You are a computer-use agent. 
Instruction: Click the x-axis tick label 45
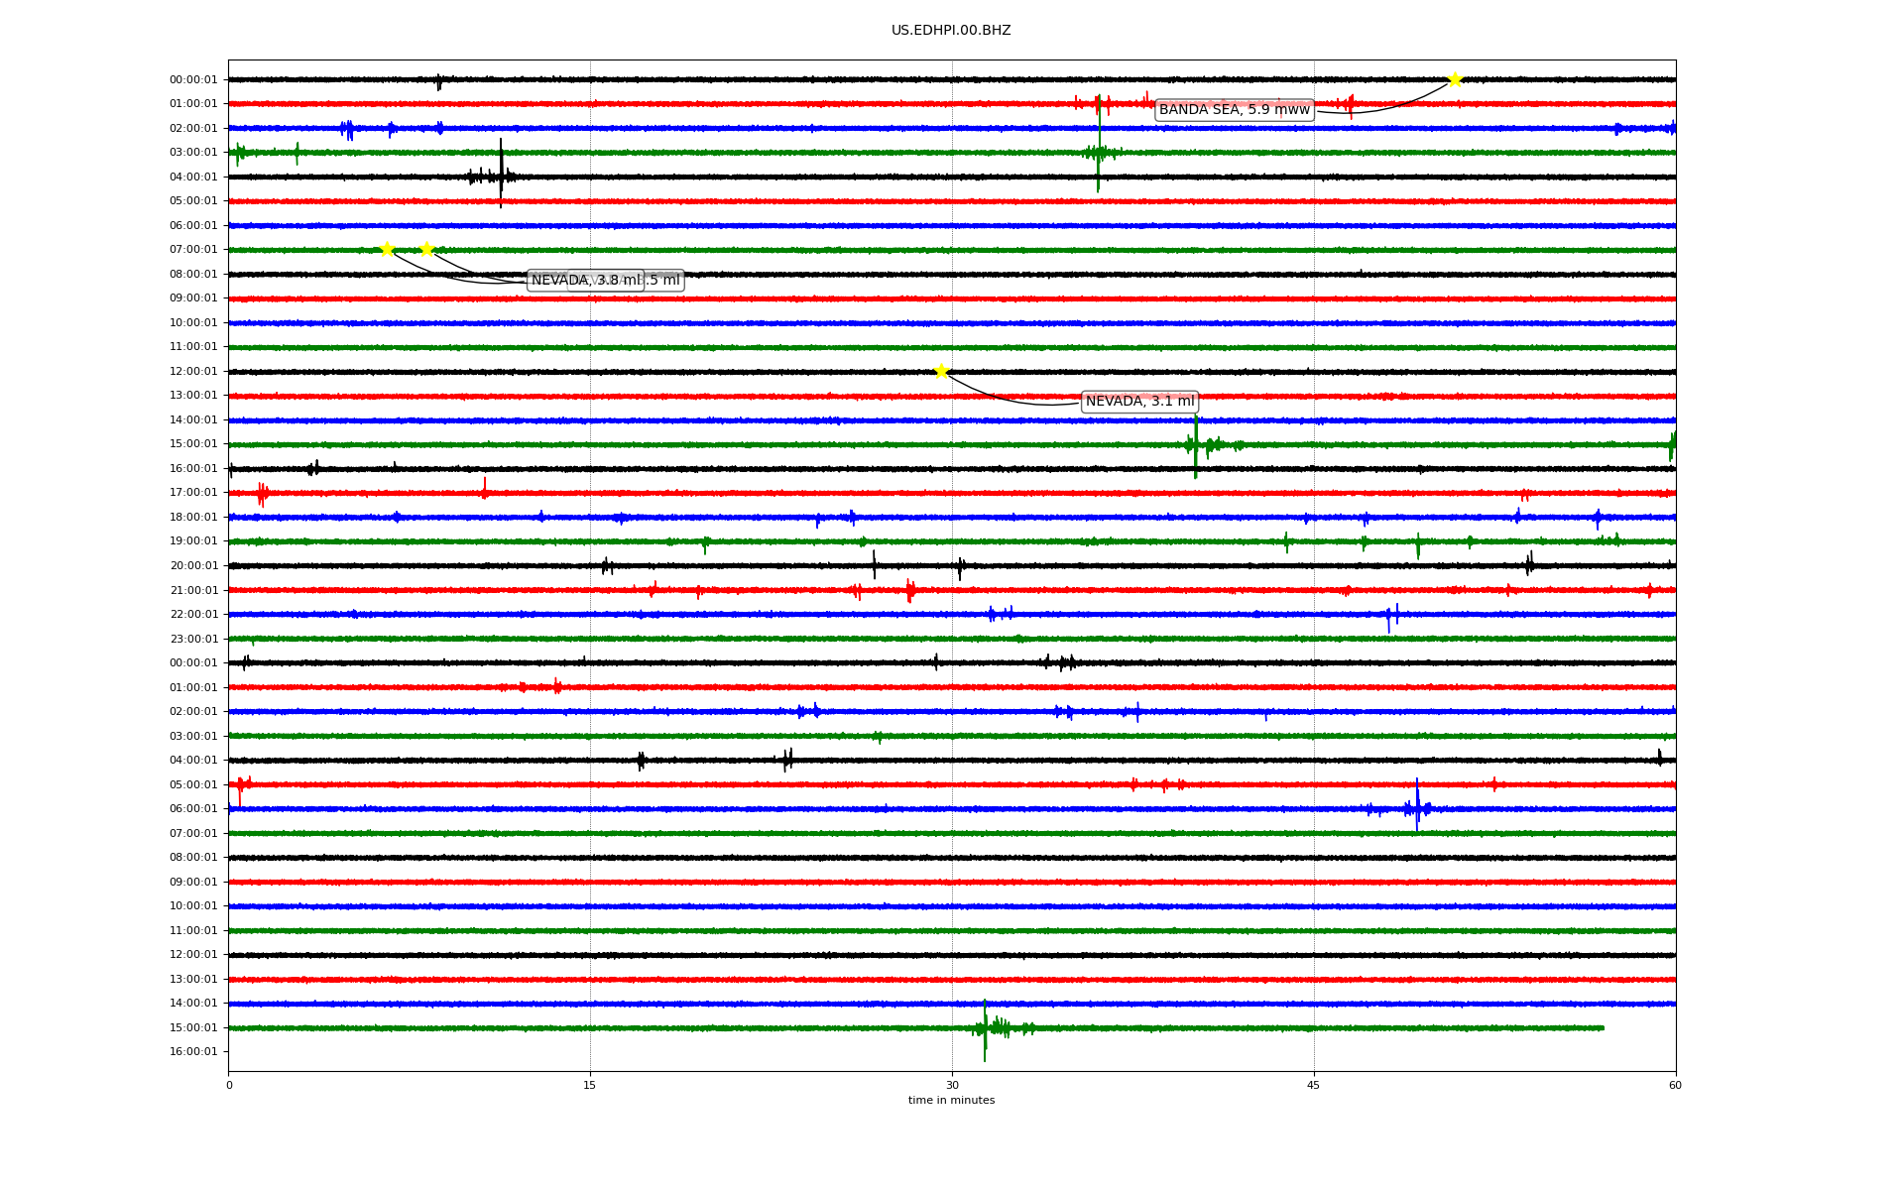click(x=1314, y=1085)
